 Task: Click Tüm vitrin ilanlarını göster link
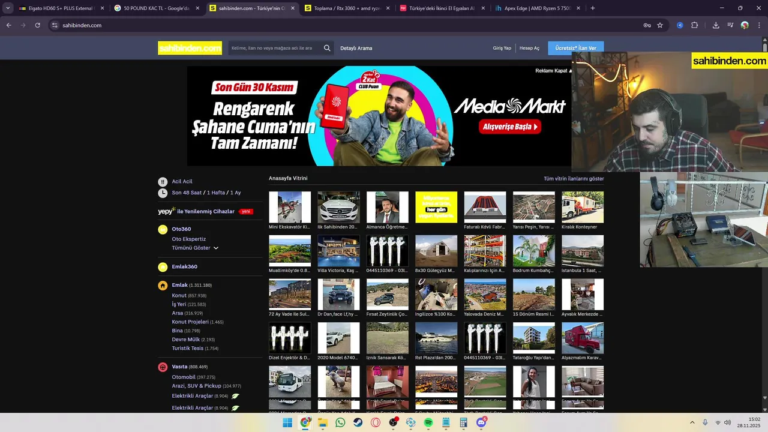pos(574,179)
